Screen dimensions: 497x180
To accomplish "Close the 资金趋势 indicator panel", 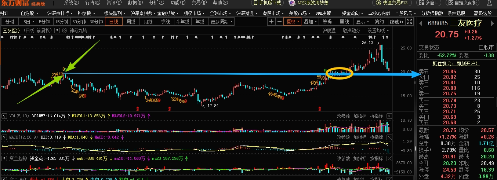I will click(389, 158).
